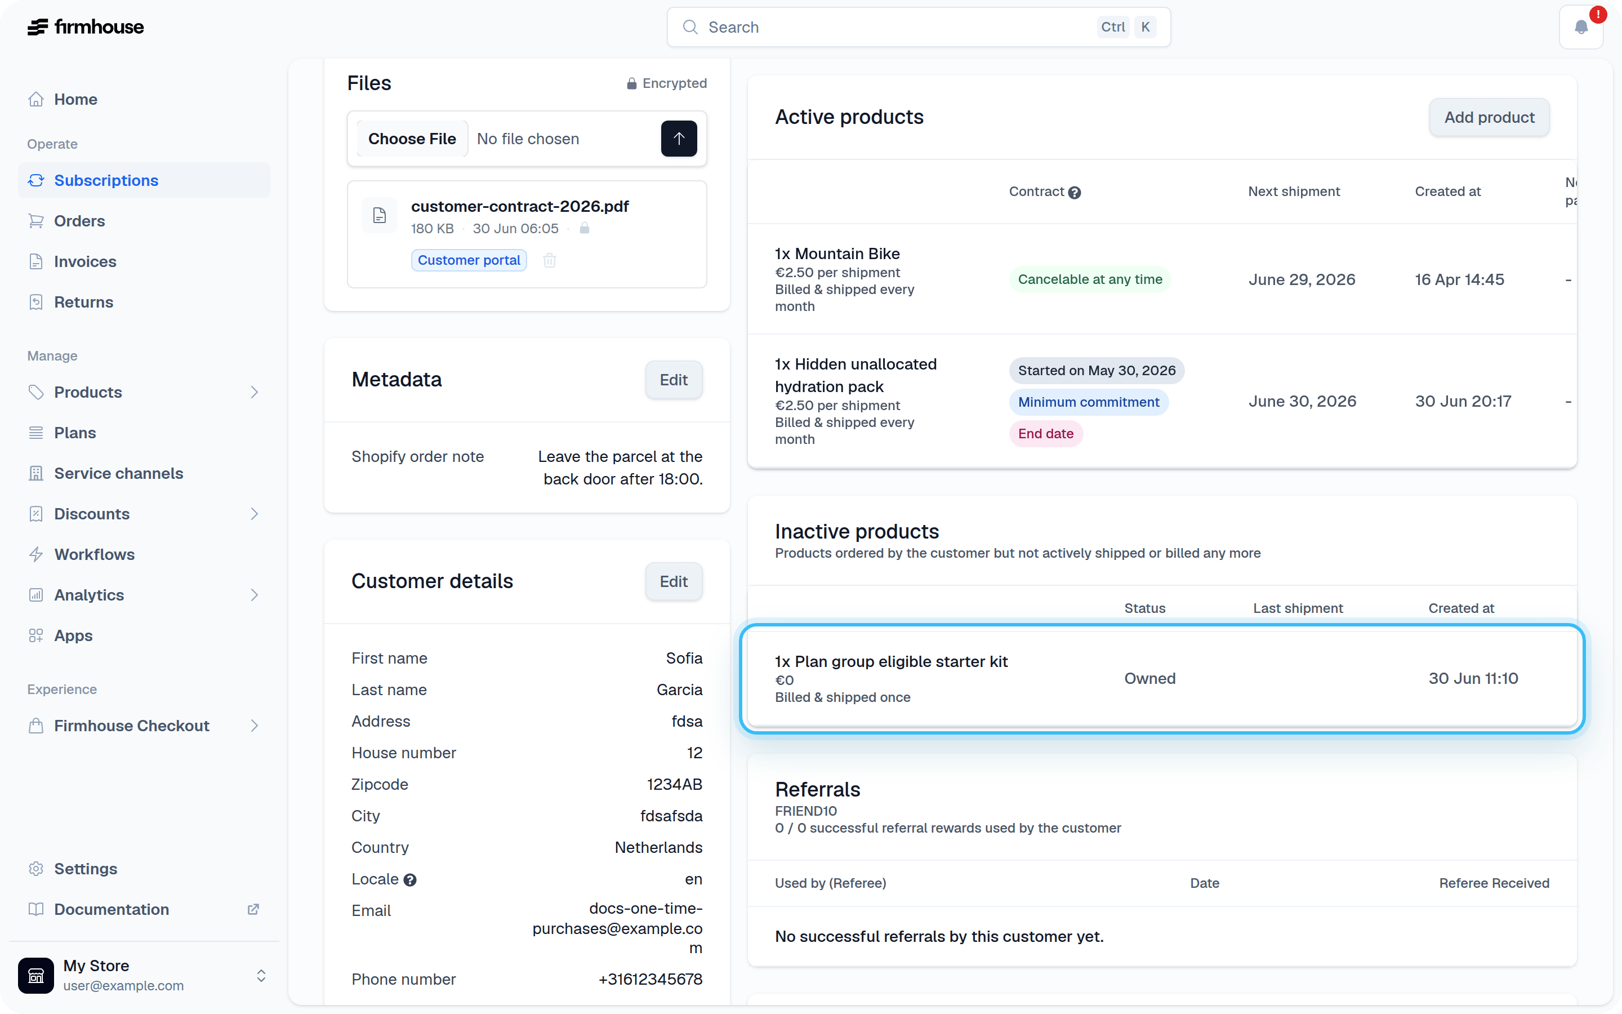Click the 1x Mountain Bike product
This screenshot has width=1622, height=1014.
tap(837, 254)
